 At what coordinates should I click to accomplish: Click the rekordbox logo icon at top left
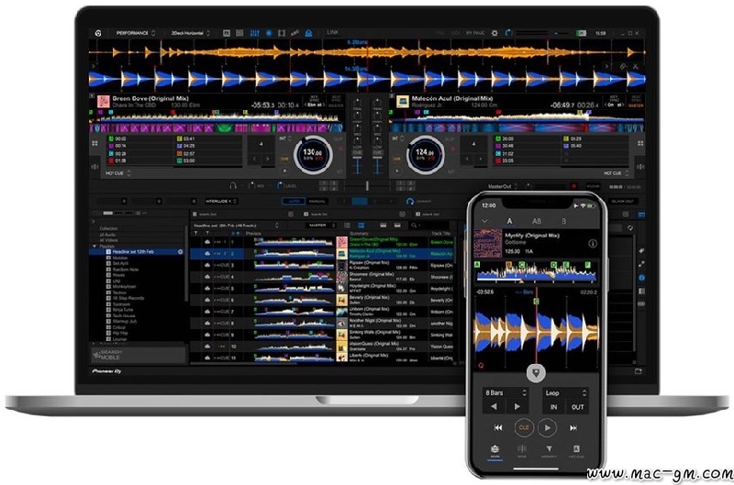click(x=98, y=33)
